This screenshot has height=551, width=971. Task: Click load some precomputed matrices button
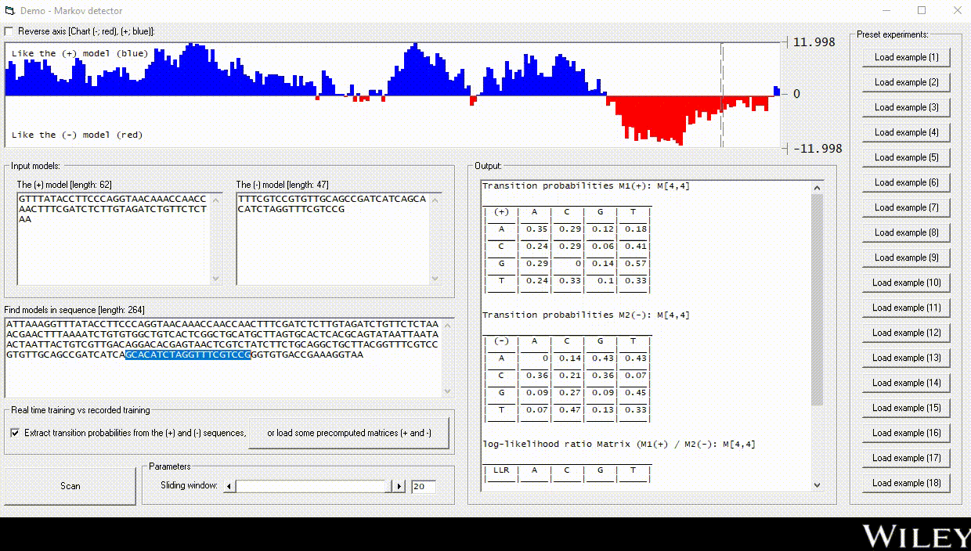click(348, 433)
